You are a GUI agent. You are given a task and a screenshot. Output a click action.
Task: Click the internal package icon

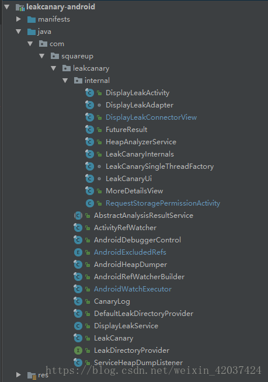tap(78, 81)
